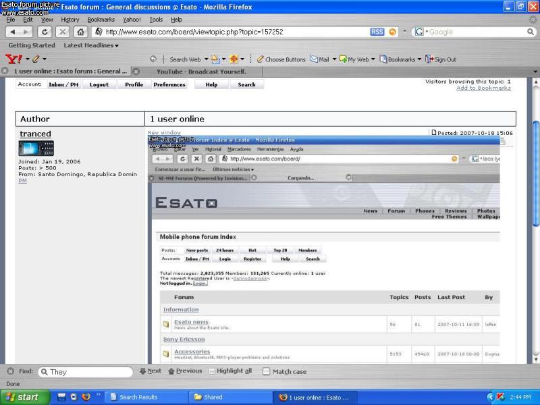Click the Yahoo toolbar Bookmarks button
This screenshot has height=405, width=540.
coord(398,59)
